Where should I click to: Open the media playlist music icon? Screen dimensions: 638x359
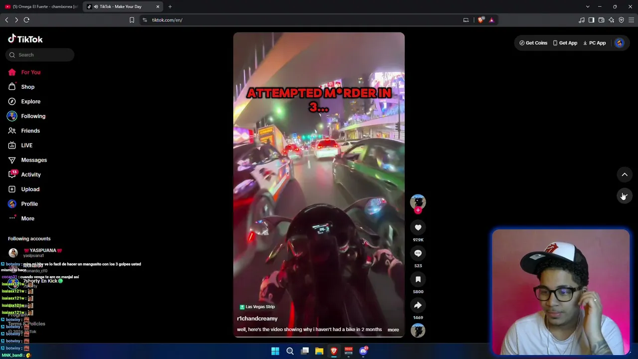coord(582,20)
